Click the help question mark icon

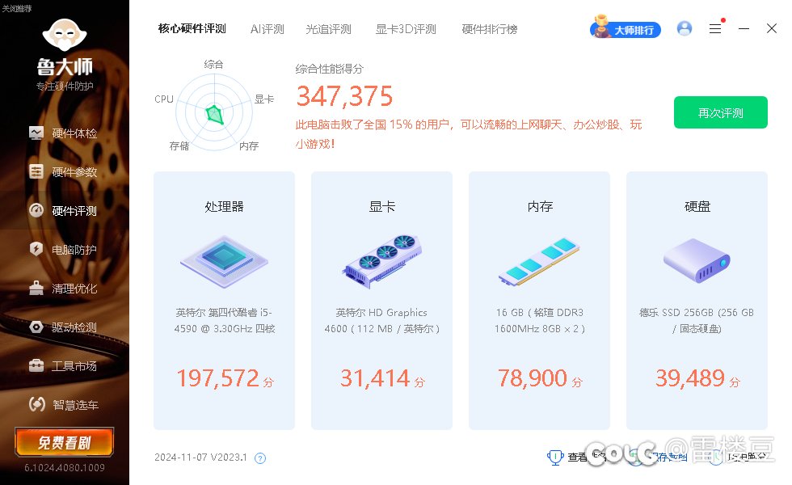pos(260,458)
